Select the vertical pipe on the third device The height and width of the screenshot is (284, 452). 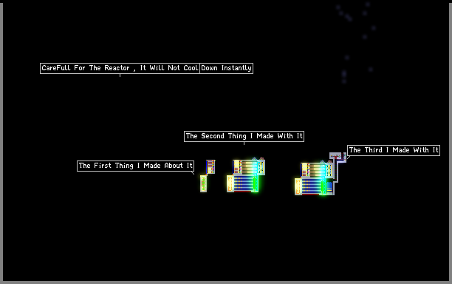pyautogui.click(x=336, y=172)
